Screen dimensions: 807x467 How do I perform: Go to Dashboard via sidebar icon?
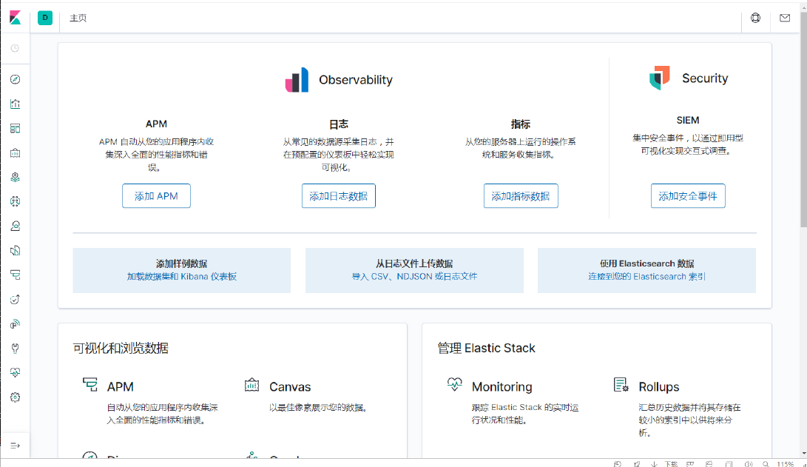[x=15, y=128]
